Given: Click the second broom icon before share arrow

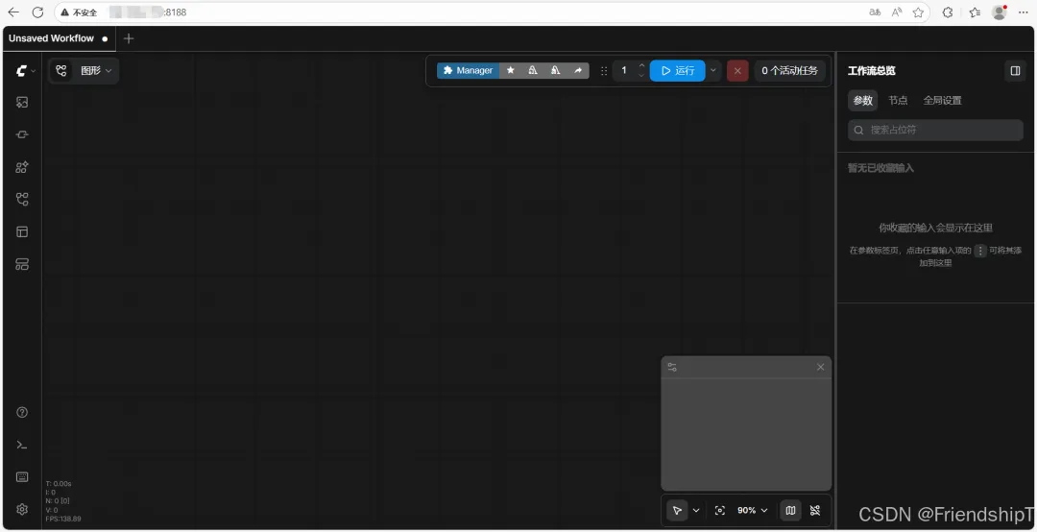Looking at the screenshot, I should [x=556, y=70].
